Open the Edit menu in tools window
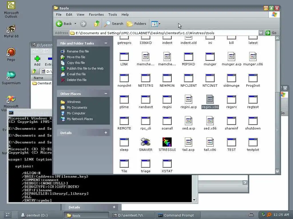This screenshot has width=293, height=219. tap(69, 15)
